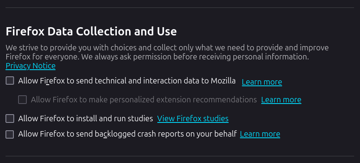Open the View Firefox studies link
This screenshot has width=360, height=163.
click(x=193, y=119)
